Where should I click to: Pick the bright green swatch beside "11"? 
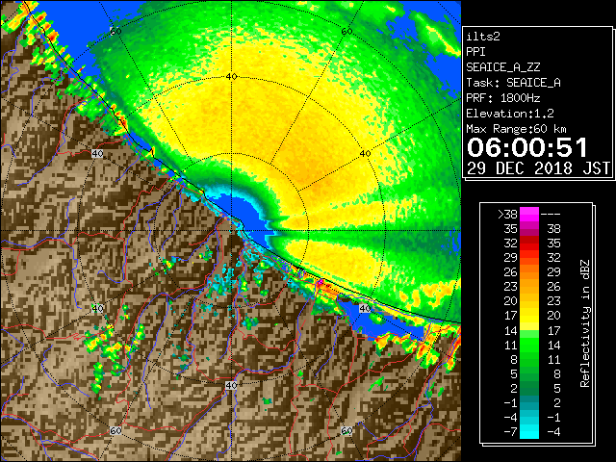[x=529, y=345]
